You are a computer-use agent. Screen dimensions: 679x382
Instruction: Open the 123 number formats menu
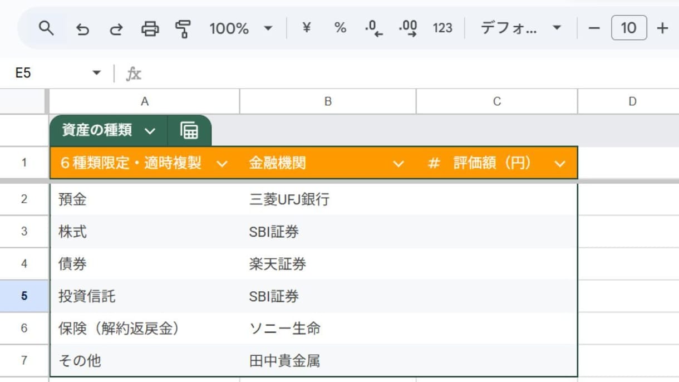442,28
